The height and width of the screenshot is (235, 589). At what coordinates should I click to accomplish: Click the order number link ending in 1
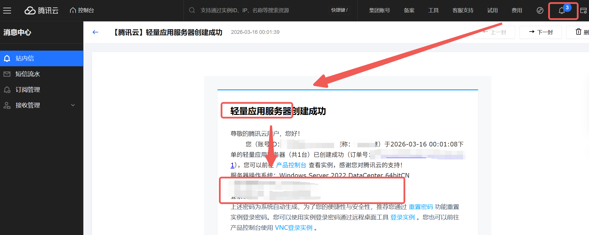coord(232,165)
